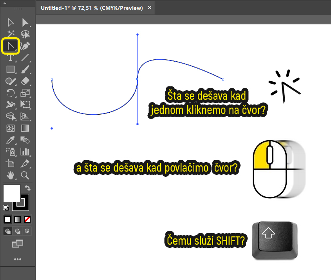Click the bottom handle of middle anchor
The height and width of the screenshot is (280, 331).
(x=137, y=124)
